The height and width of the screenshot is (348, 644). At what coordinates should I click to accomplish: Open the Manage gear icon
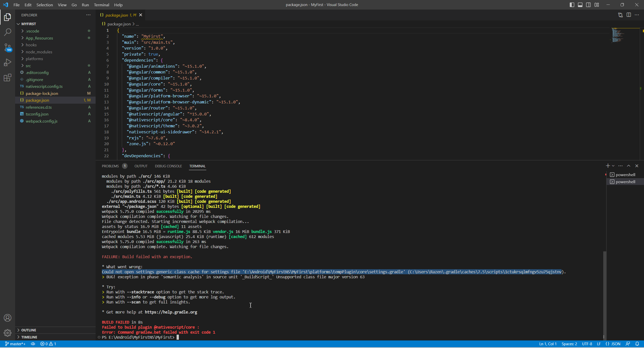tap(8, 333)
